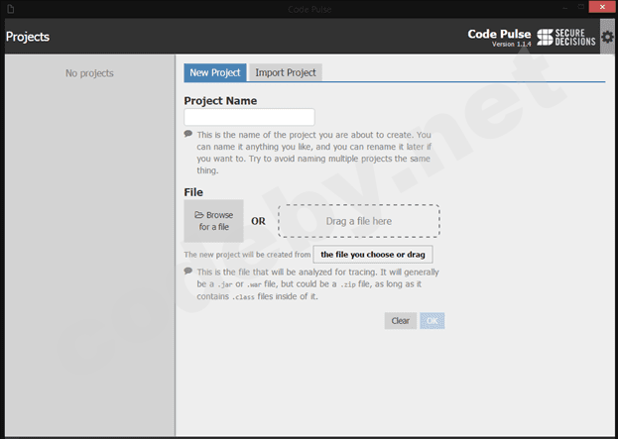Open the settings gear icon
This screenshot has width=618, height=439.
(607, 37)
